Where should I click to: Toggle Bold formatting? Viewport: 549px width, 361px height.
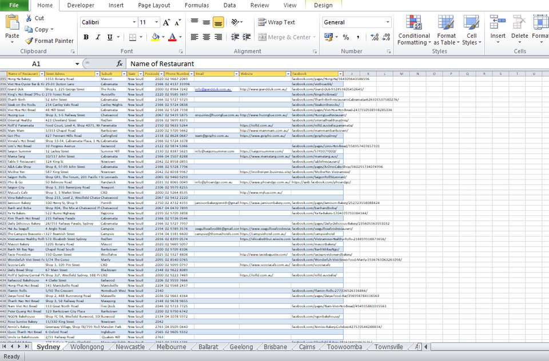tap(86, 37)
